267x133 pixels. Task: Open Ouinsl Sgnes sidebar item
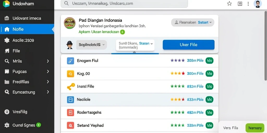pyautogui.click(x=27, y=125)
